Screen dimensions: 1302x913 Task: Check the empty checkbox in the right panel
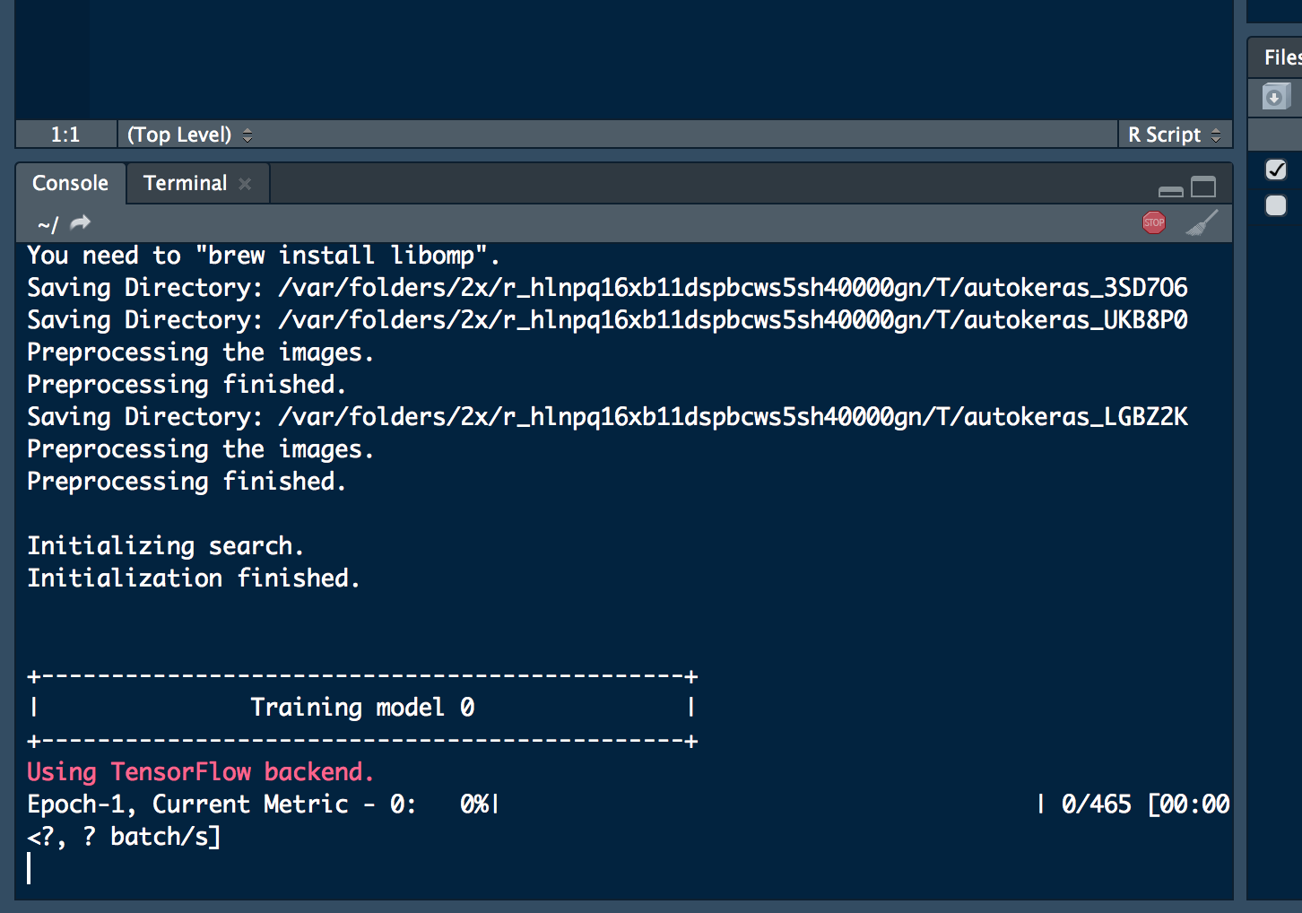[x=1276, y=205]
